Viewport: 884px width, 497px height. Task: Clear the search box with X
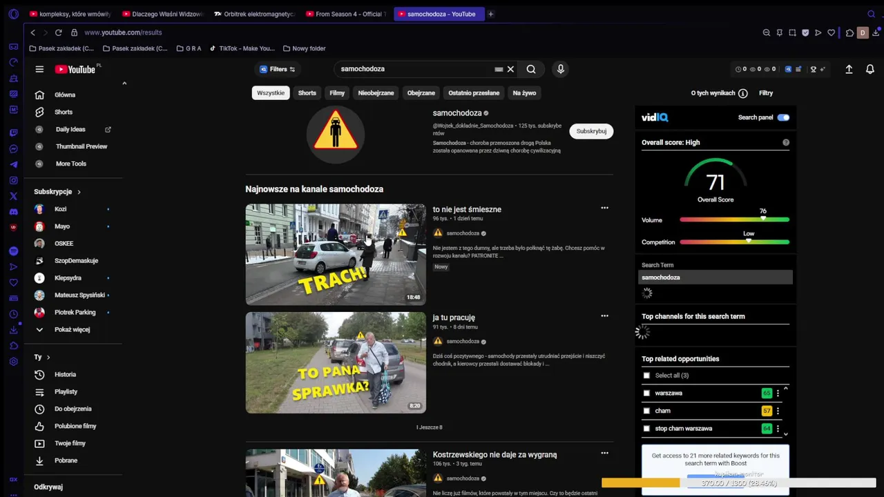(510, 69)
